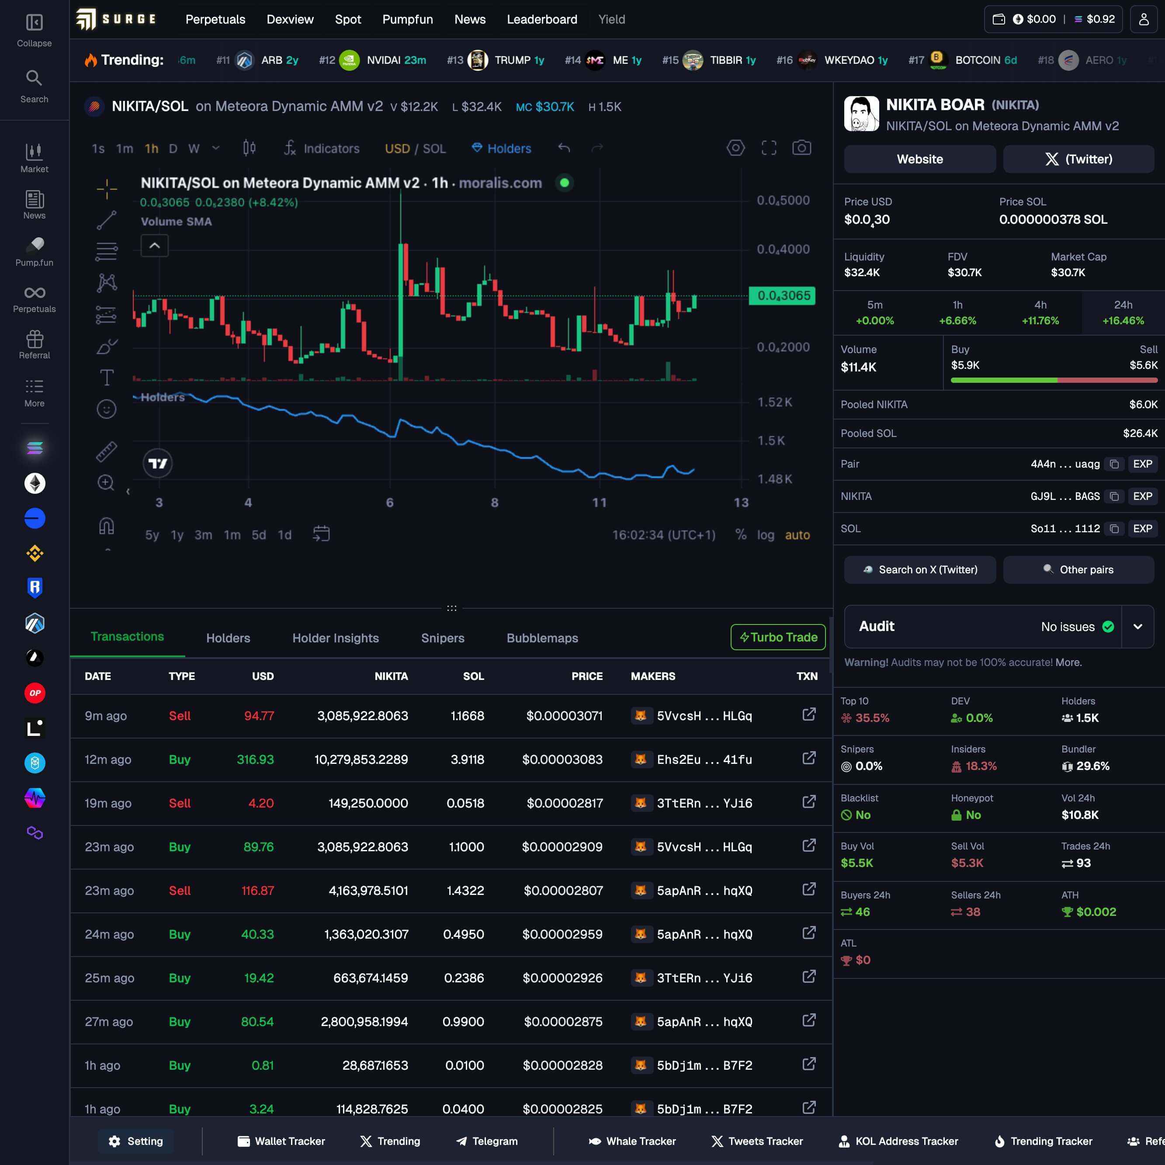Copy the Pair address with the copy icon
1165x1165 pixels.
click(1114, 464)
